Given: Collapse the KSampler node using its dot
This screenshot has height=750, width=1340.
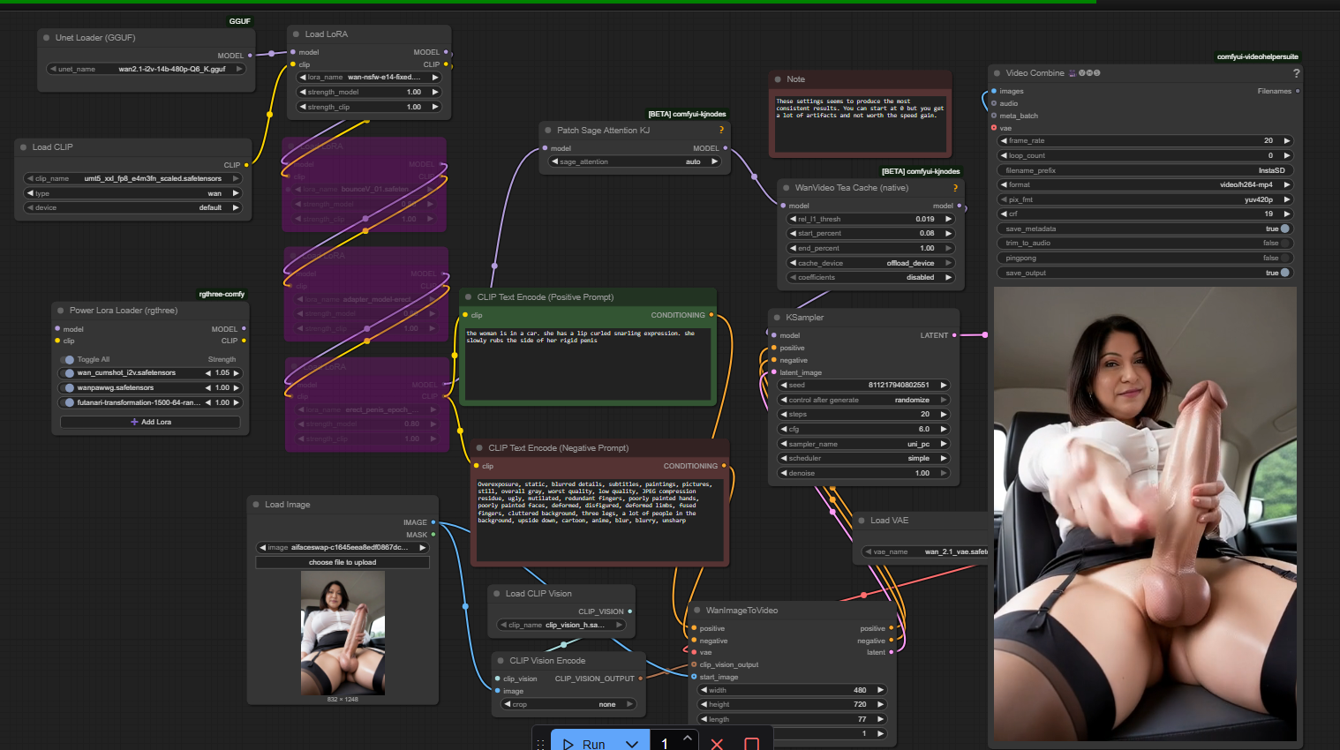Looking at the screenshot, I should 776,318.
